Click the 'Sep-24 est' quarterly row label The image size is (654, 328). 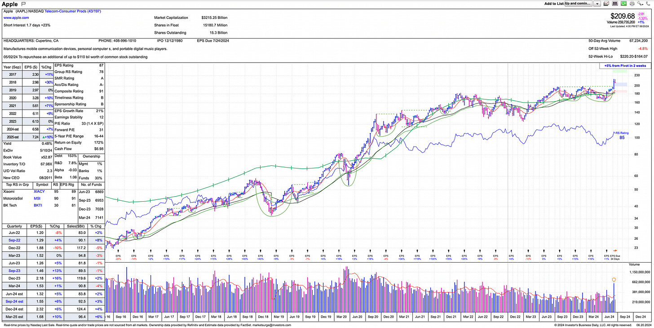pos(13,302)
